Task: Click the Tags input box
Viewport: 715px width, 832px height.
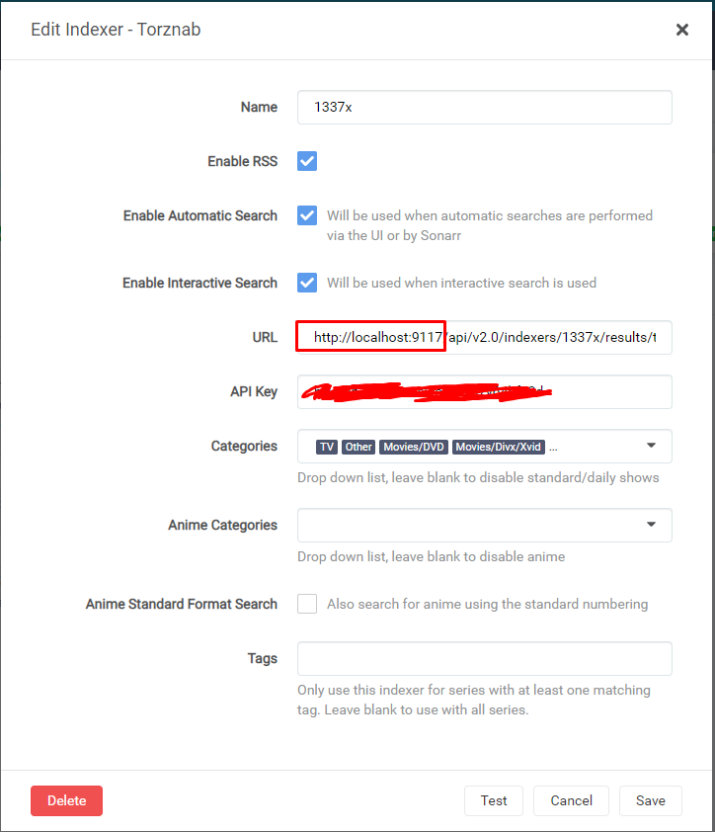Action: click(x=484, y=658)
